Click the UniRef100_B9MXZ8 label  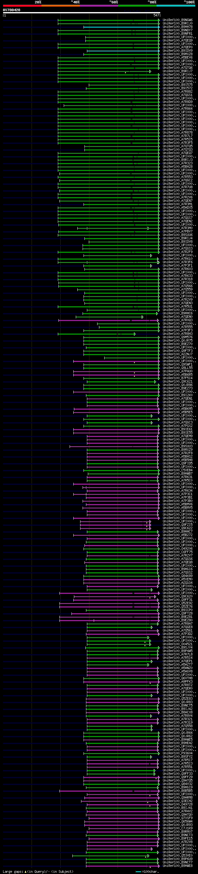[178, 54]
